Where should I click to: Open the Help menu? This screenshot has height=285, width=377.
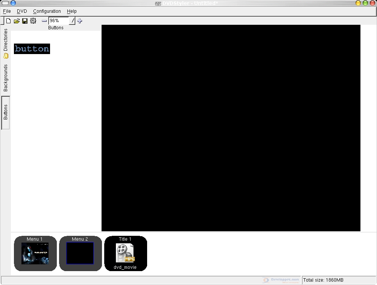(72, 11)
